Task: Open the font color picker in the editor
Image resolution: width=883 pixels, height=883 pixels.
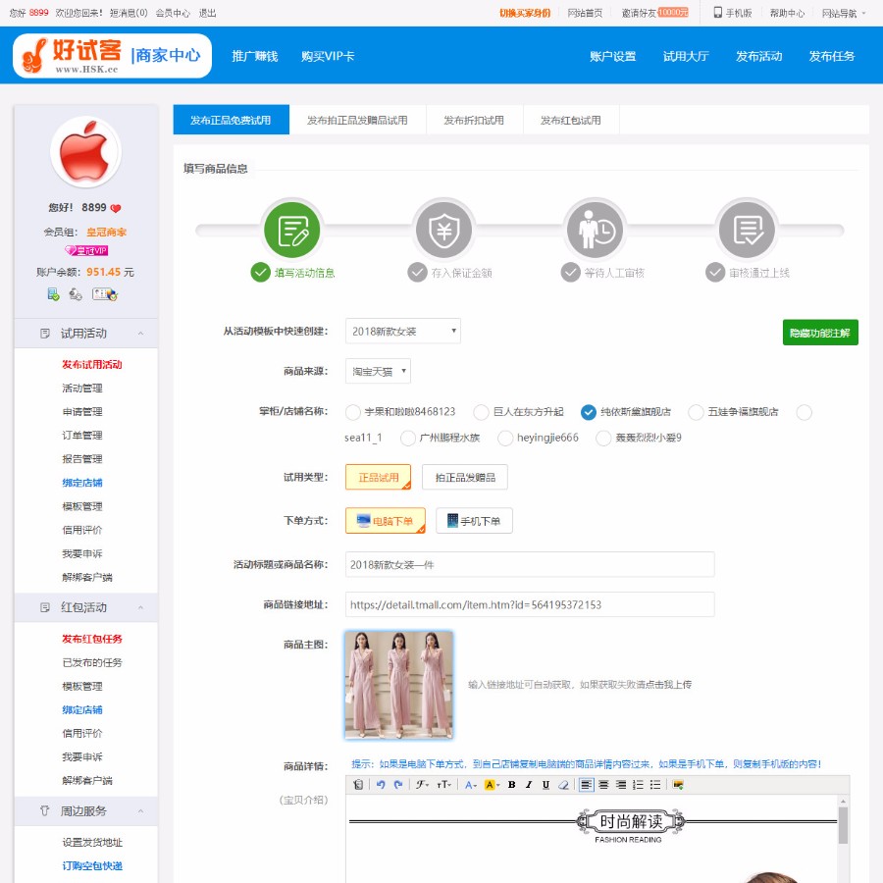Action: 467,785
